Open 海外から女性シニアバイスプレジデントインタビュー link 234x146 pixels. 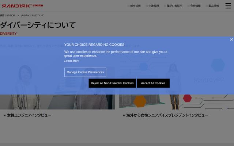pyautogui.click(x=167, y=115)
